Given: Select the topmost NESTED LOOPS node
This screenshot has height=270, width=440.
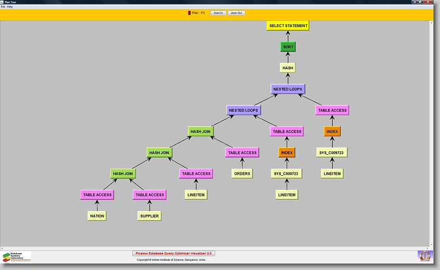Looking at the screenshot, I should click(288, 89).
